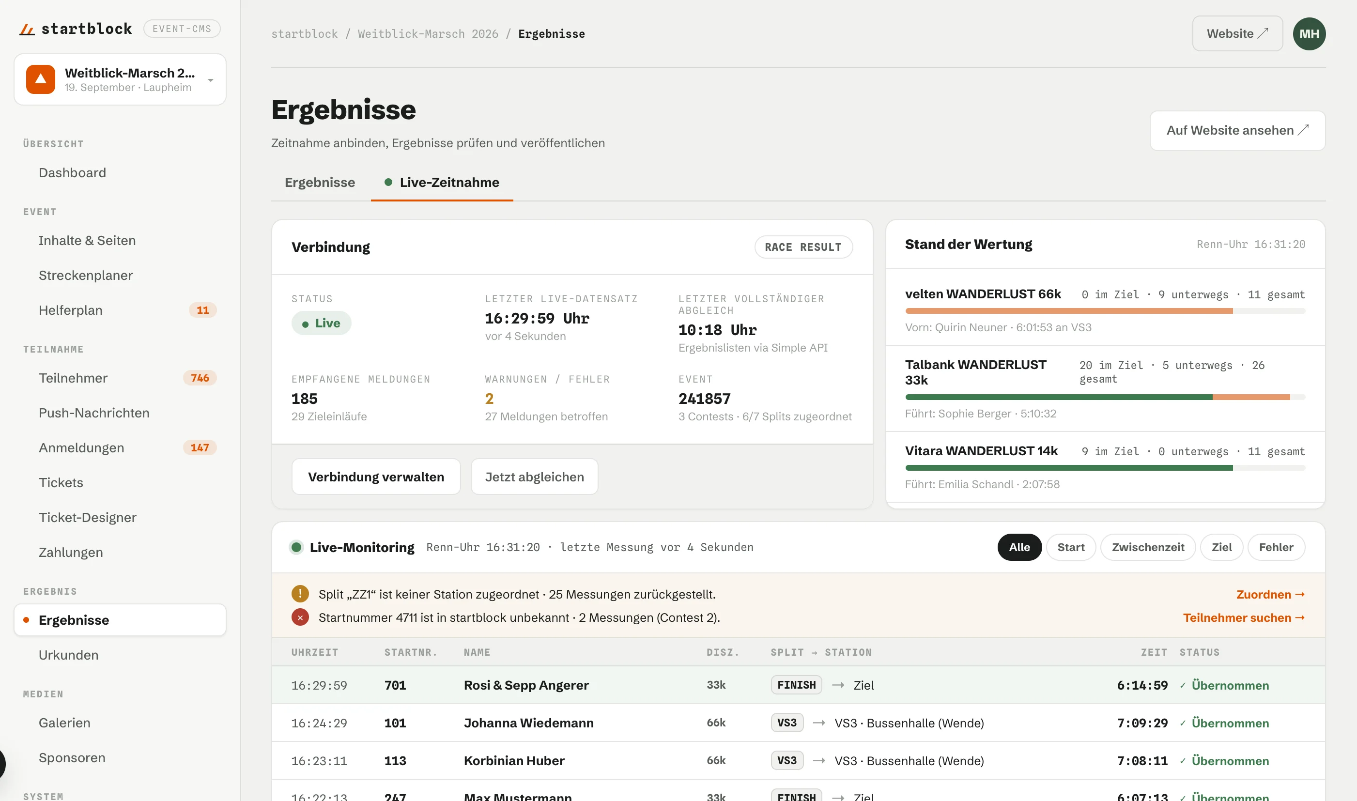Select the Alle filter pill
The width and height of the screenshot is (1357, 801).
click(x=1019, y=547)
